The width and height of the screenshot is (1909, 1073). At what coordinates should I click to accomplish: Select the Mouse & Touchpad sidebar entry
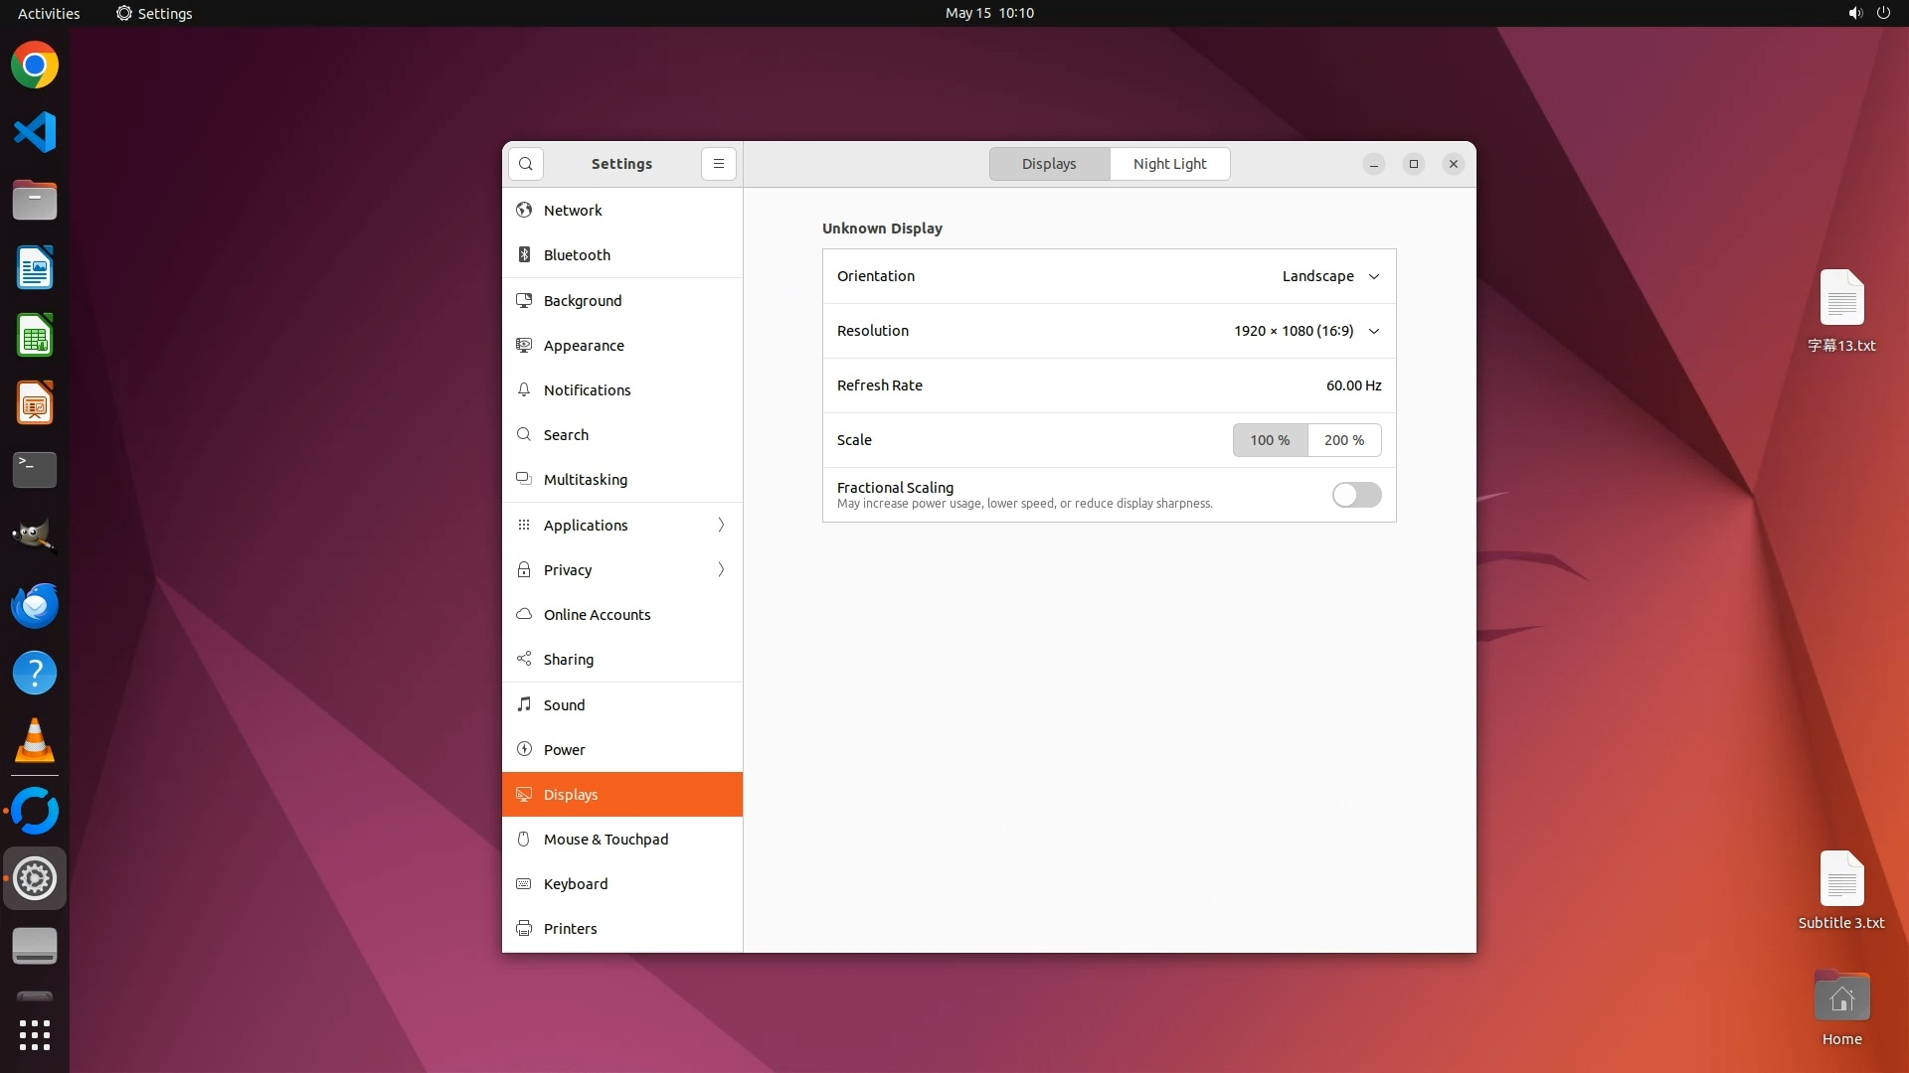606,840
